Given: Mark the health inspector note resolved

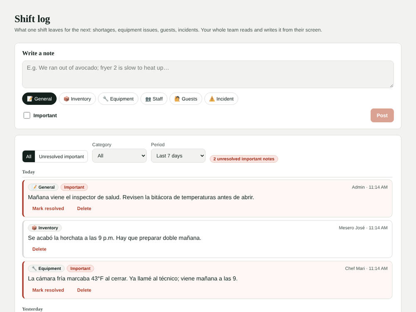Looking at the screenshot, I should pyautogui.click(x=48, y=208).
